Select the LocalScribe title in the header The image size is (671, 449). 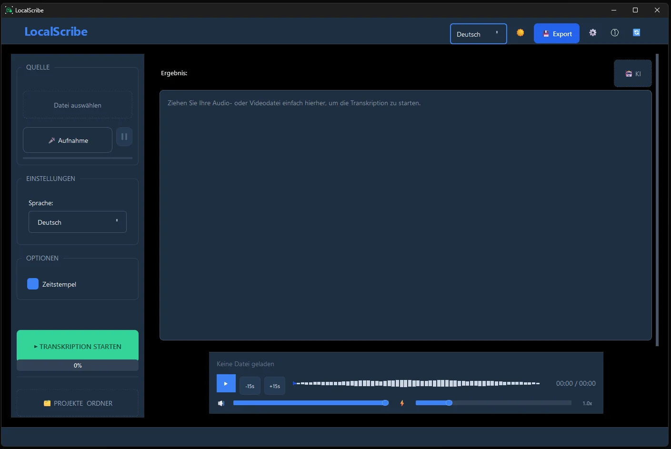click(56, 31)
